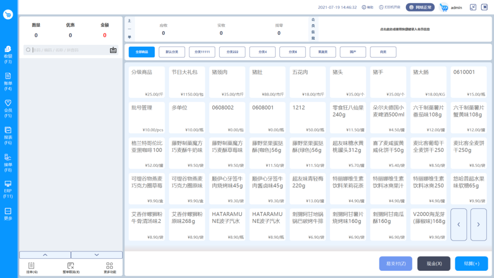494x278 pixels.
Task: Go to next page of products
Action: pyautogui.click(x=478, y=225)
